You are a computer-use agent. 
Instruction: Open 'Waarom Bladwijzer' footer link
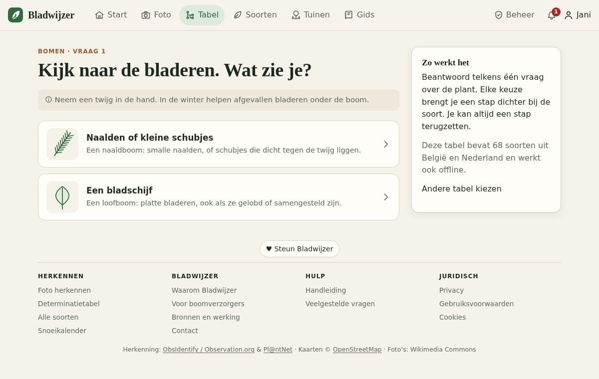click(x=204, y=290)
